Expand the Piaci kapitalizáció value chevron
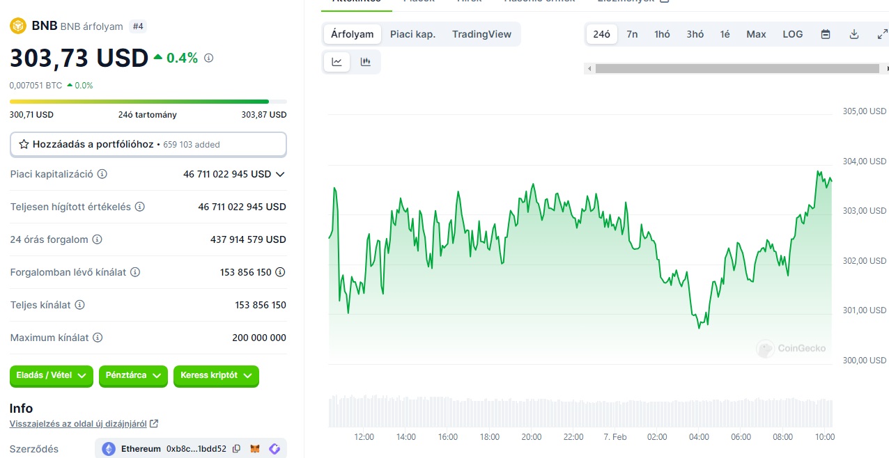 coord(281,174)
